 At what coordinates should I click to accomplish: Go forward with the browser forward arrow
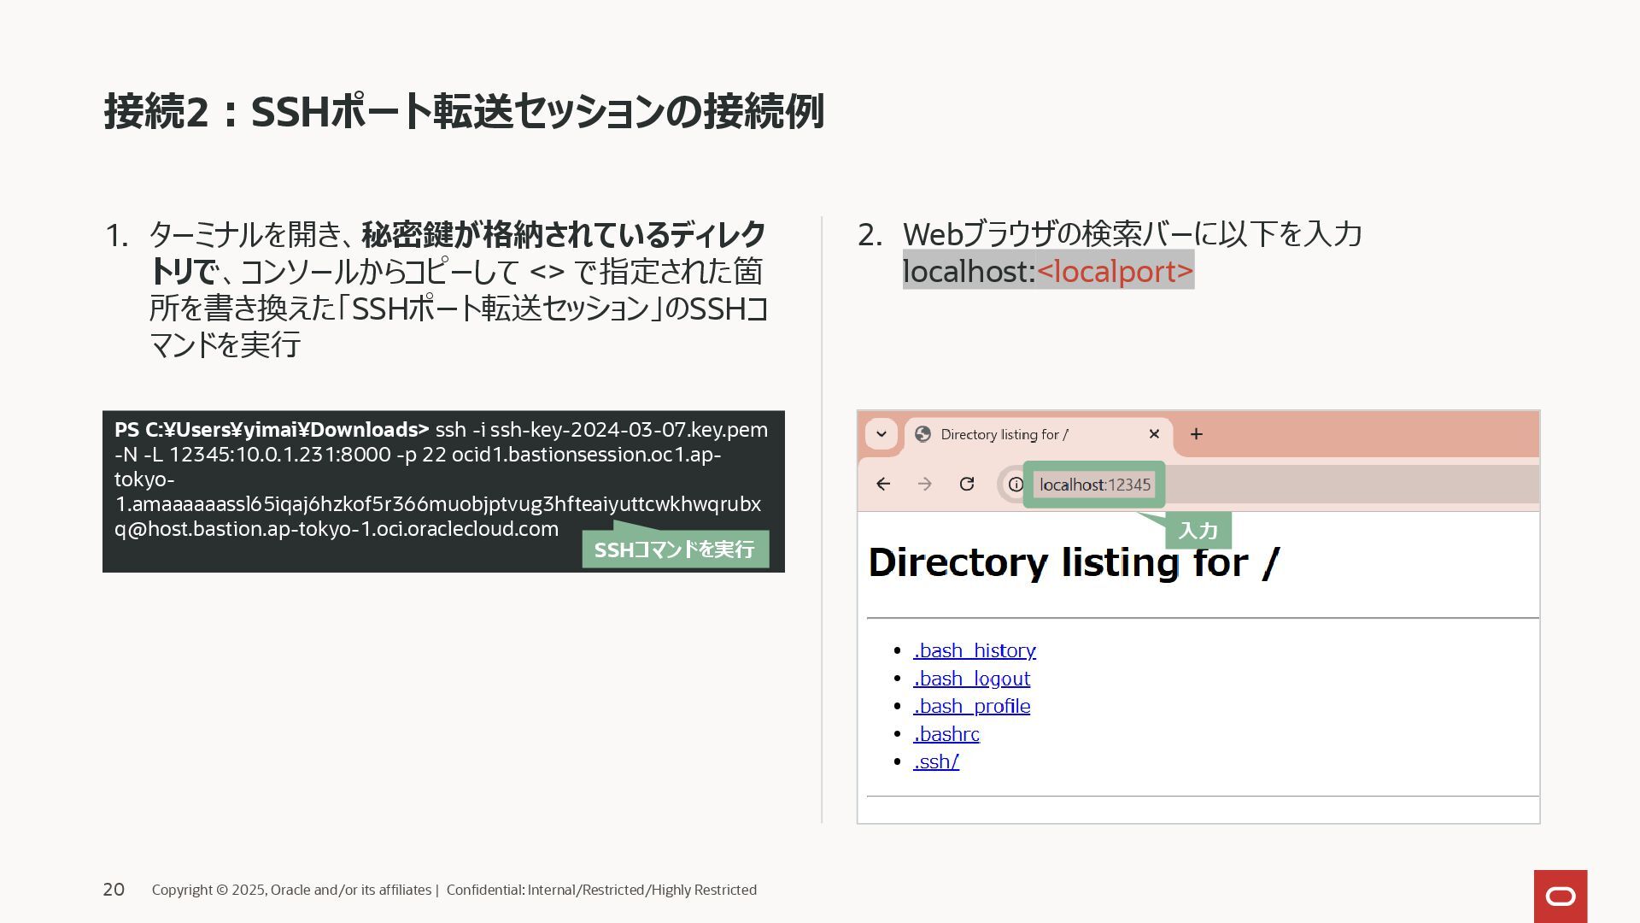point(925,485)
